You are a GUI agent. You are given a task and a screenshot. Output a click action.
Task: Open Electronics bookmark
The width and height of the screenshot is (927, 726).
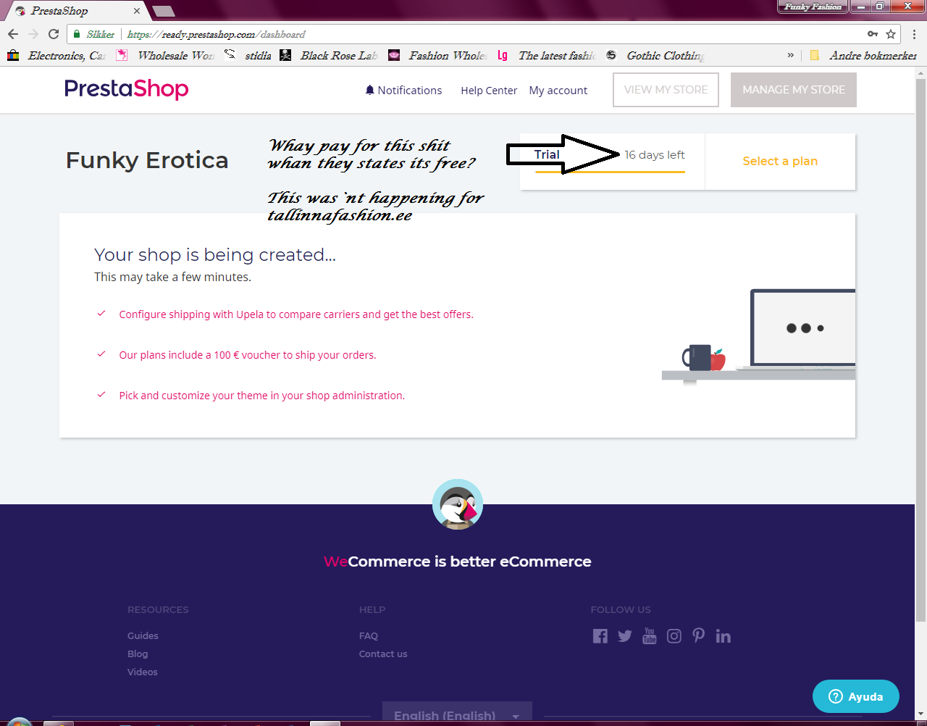(57, 55)
